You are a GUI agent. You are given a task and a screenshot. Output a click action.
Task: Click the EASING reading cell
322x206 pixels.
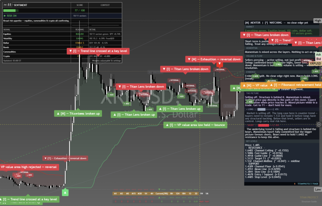(80, 39)
